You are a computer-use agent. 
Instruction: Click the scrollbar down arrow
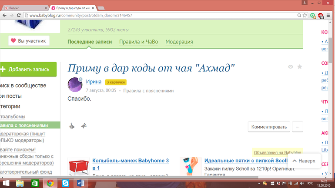(330, 173)
